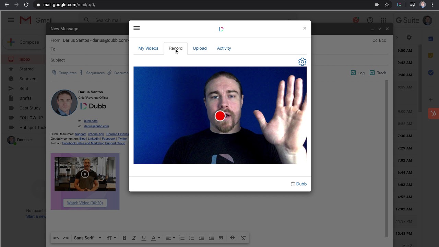Open Chrome media controls icon

point(413,5)
